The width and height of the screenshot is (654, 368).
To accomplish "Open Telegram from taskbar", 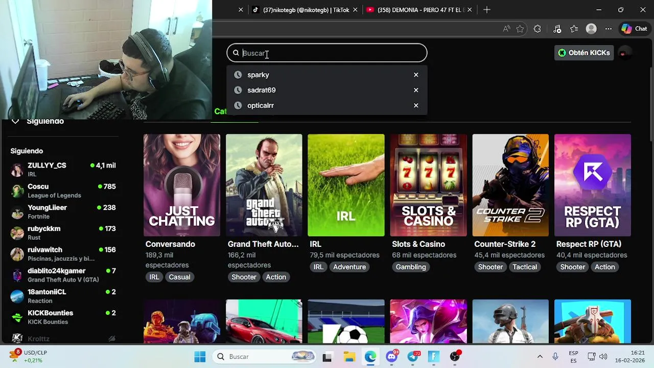I will click(x=413, y=357).
